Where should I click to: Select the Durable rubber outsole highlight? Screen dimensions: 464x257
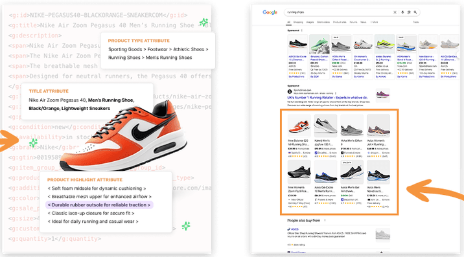pos(99,205)
